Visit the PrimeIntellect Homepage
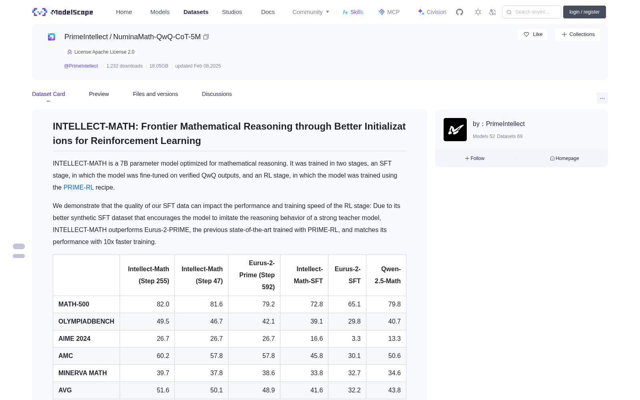This screenshot has width=640, height=400. [x=564, y=158]
